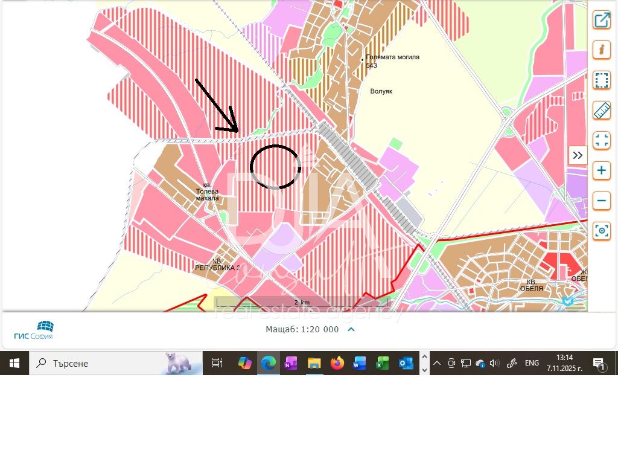618x464 pixels.
Task: Select the rectangle selection tool
Action: pyautogui.click(x=601, y=80)
